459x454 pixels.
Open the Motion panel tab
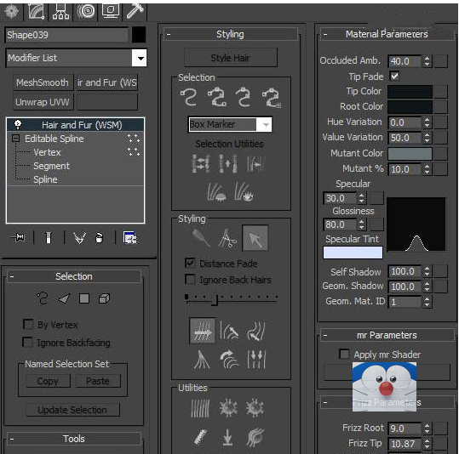86,11
